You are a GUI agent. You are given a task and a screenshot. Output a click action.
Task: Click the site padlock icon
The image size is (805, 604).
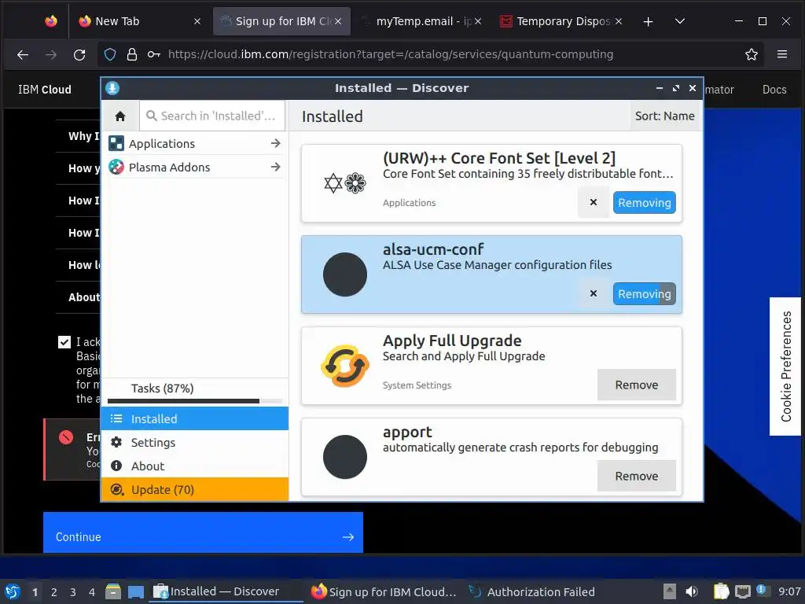[132, 54]
